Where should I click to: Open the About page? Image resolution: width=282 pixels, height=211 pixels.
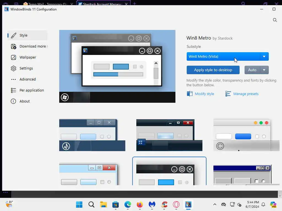pos(27,101)
